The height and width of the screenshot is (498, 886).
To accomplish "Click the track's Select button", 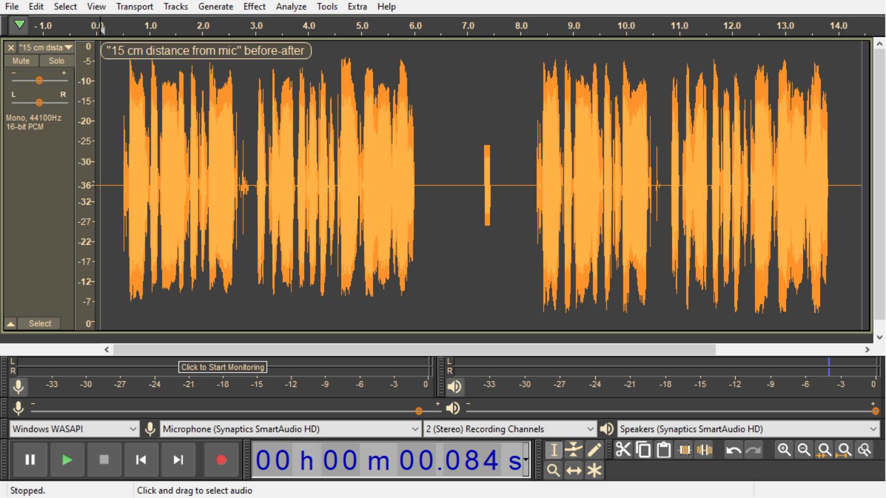I will pos(40,324).
